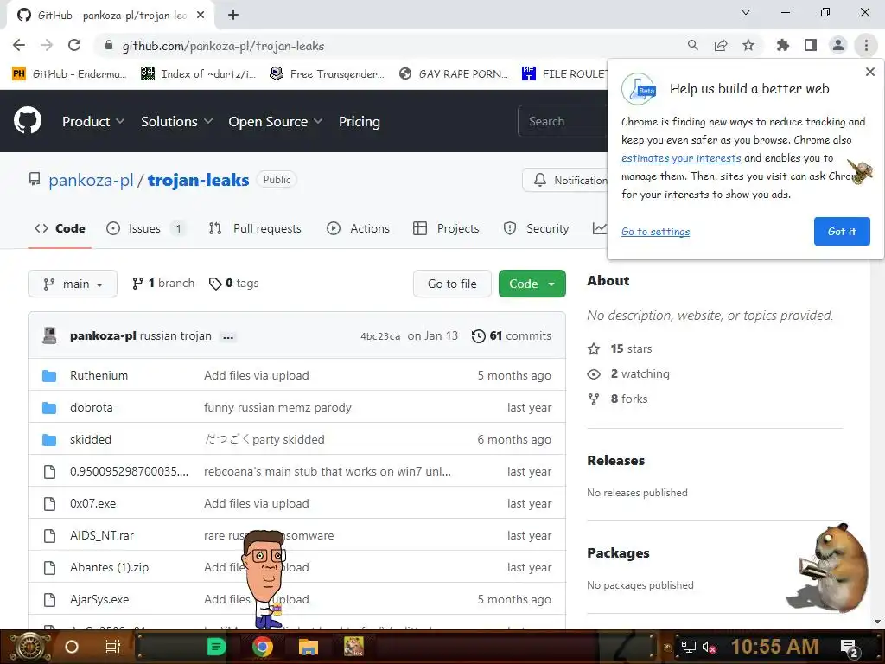
Task: Switch to the Projects tab
Action: 446,228
